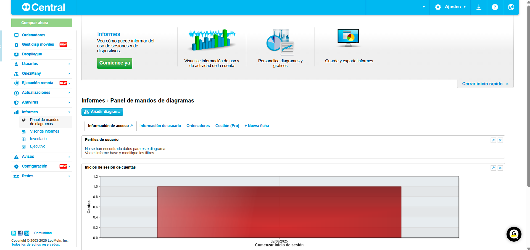The height and width of the screenshot is (250, 530).
Task: Click the Comience ya button
Action: coord(114,63)
